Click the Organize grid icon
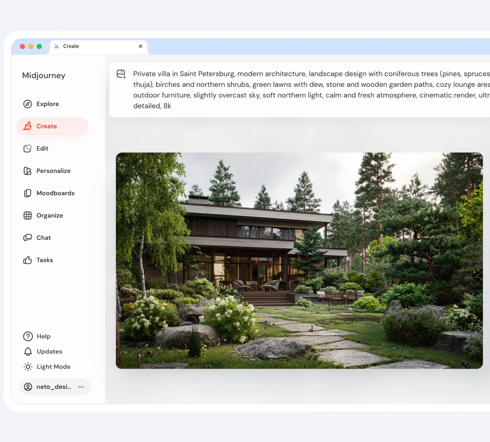 point(28,215)
